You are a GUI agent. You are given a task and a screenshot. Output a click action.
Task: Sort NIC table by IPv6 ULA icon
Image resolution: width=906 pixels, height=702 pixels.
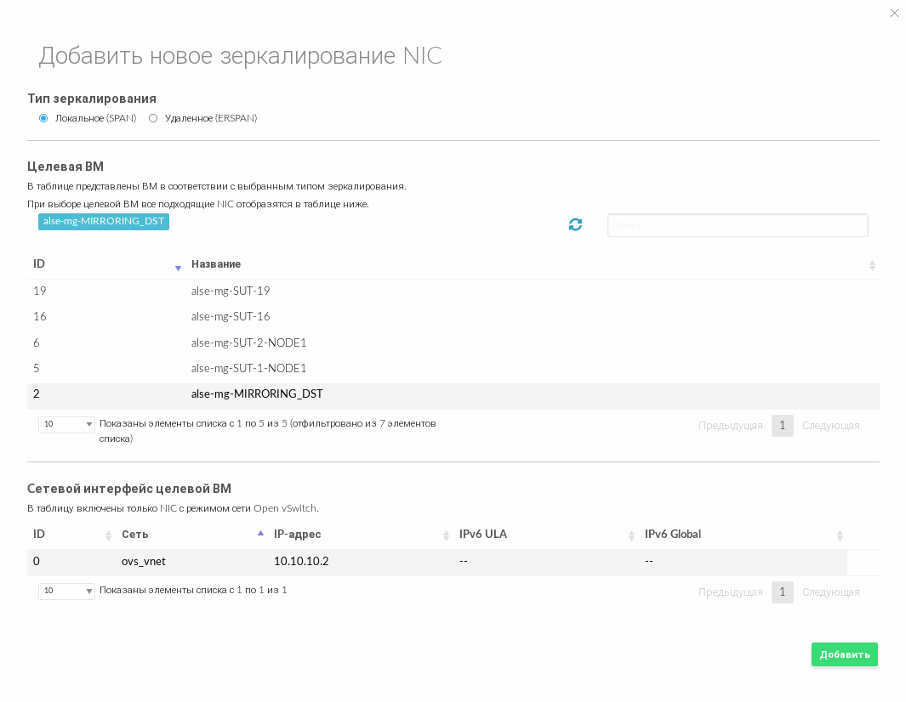coord(631,535)
